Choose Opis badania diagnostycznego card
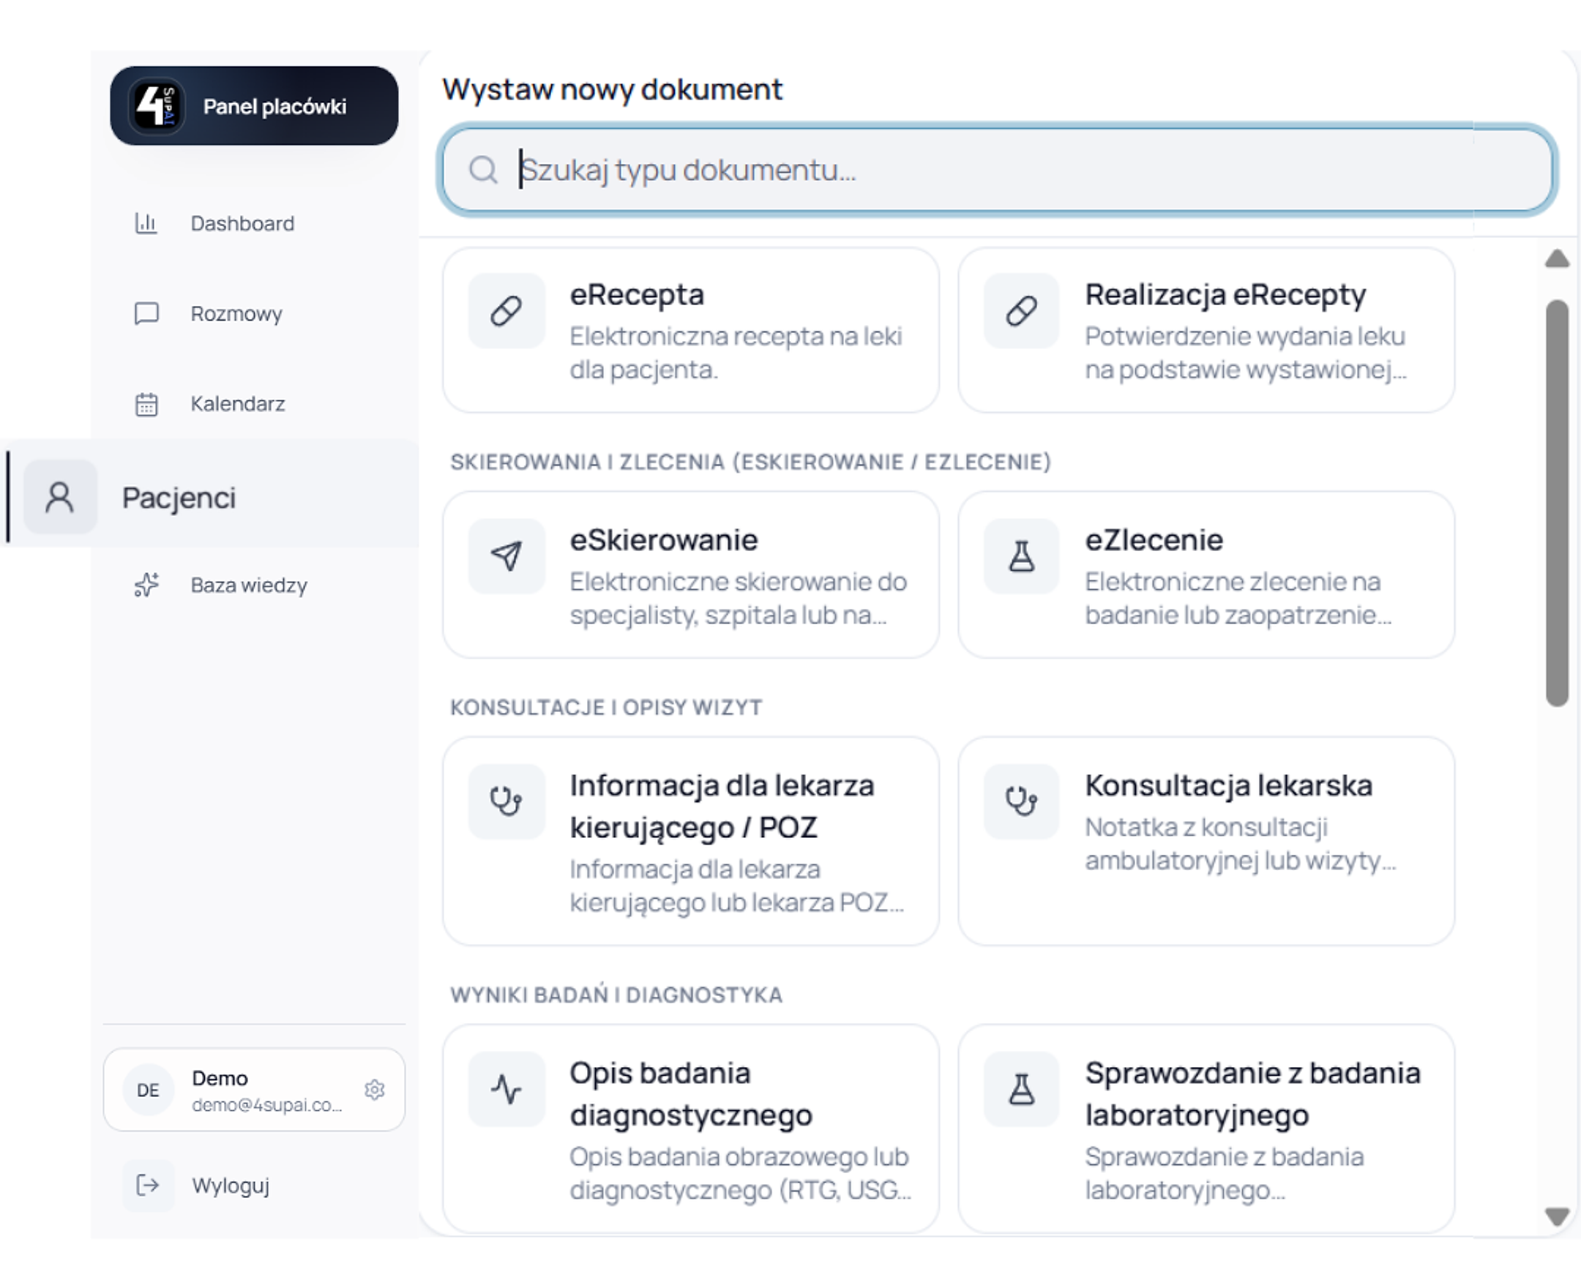The image size is (1581, 1288). [691, 1128]
